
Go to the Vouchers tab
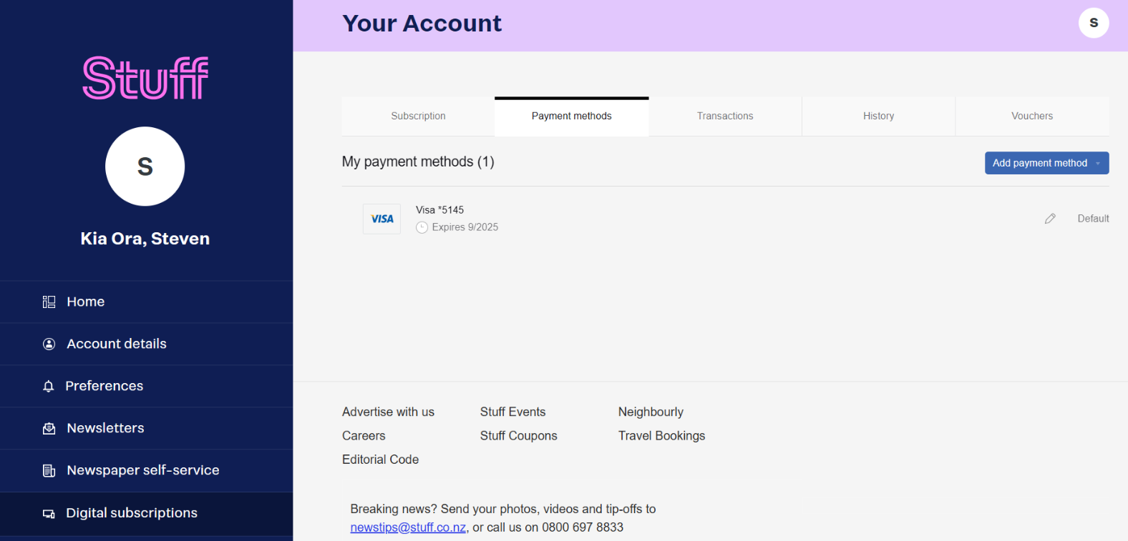[x=1032, y=116]
